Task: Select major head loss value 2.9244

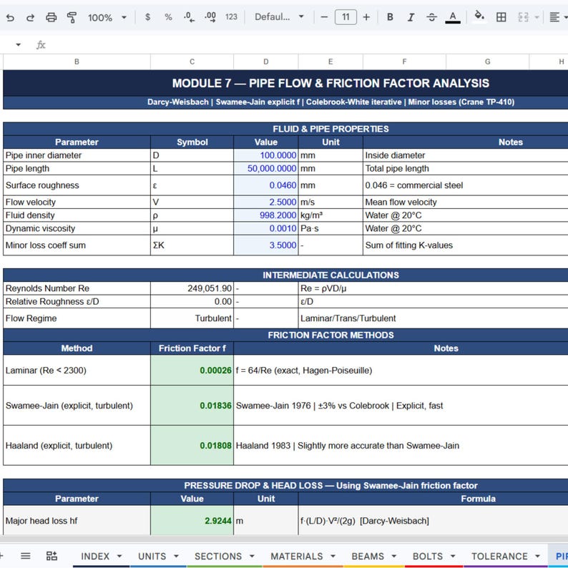Action: pyautogui.click(x=192, y=521)
